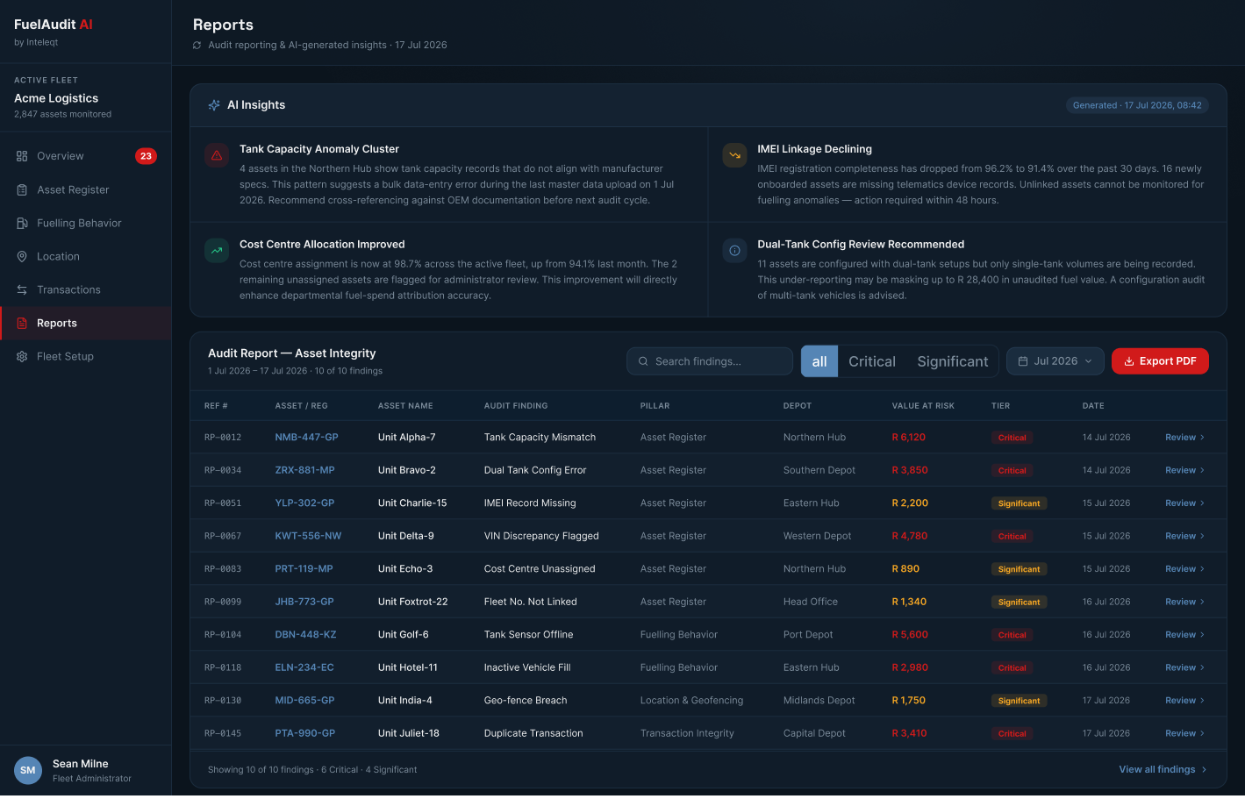Click the chevron after Review in RP-0012 row
The image size is (1245, 806).
pos(1202,437)
